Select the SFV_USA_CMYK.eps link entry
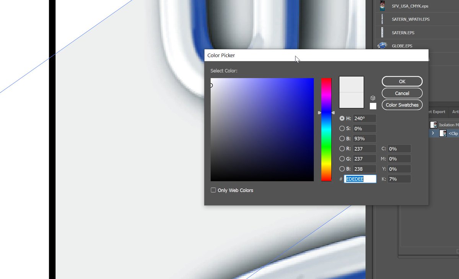The height and width of the screenshot is (279, 459). pos(417,6)
